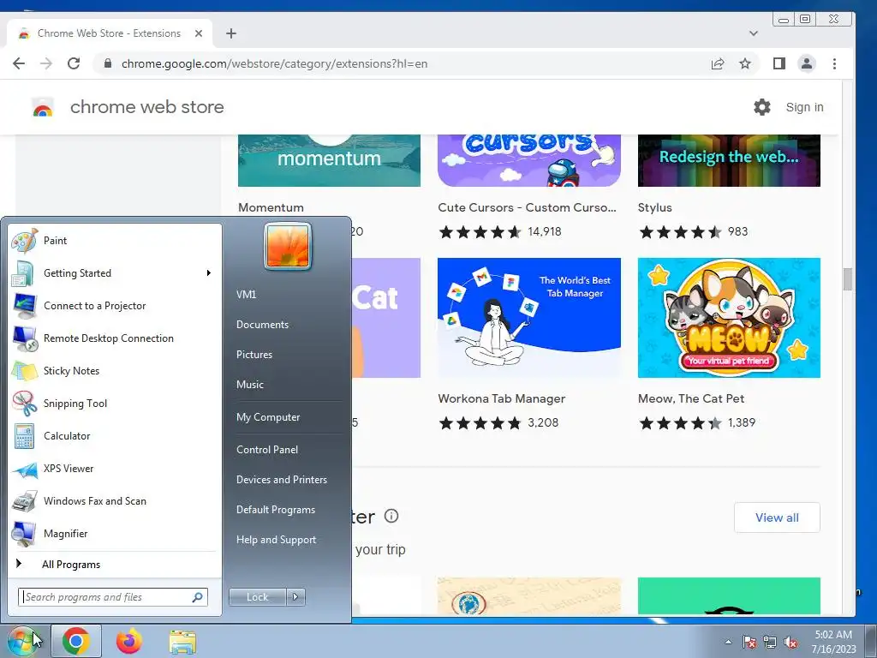
Task: Click the user account flower picture
Action: pos(288,246)
